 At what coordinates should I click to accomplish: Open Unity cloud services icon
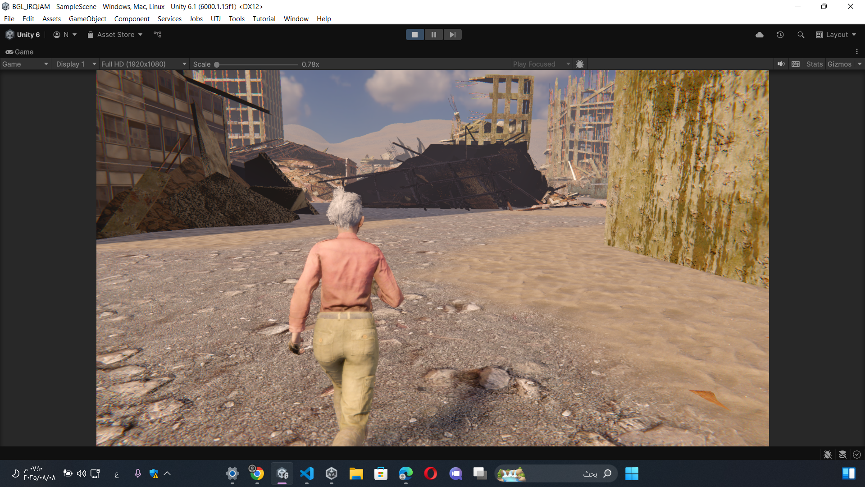[760, 35]
